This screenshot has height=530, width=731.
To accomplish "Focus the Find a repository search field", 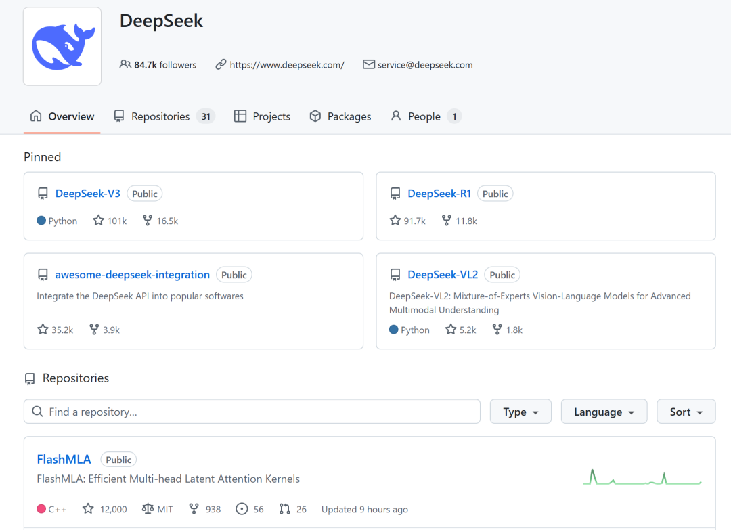I will coord(252,411).
